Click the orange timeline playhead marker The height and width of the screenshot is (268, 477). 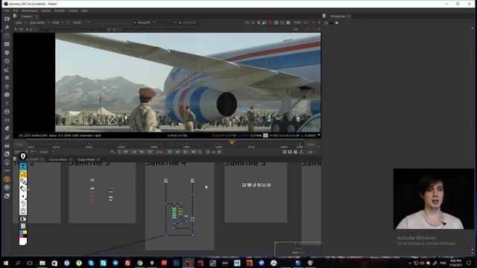pyautogui.click(x=232, y=142)
